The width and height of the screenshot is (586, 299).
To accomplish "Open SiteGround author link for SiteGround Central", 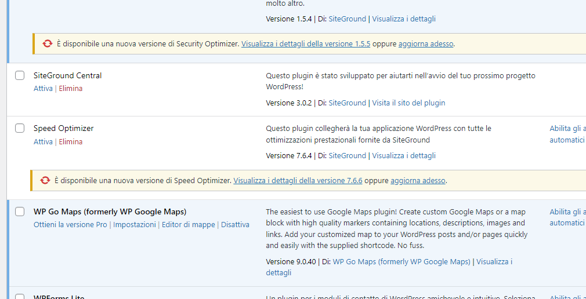I will click(x=347, y=103).
